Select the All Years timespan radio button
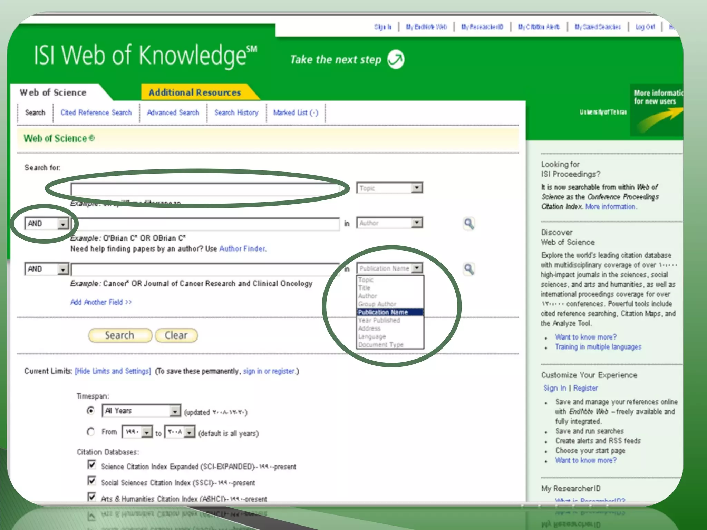Viewport: 707px width, 530px height. click(x=91, y=411)
